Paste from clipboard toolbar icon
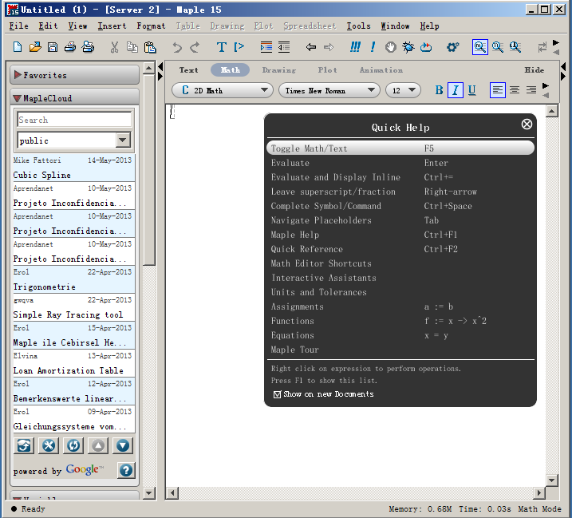 pos(150,47)
